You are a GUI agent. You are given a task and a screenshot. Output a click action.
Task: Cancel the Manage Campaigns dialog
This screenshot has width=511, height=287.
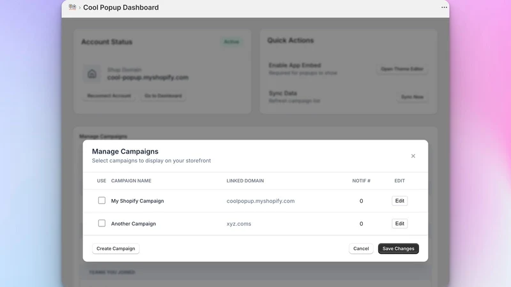point(361,249)
